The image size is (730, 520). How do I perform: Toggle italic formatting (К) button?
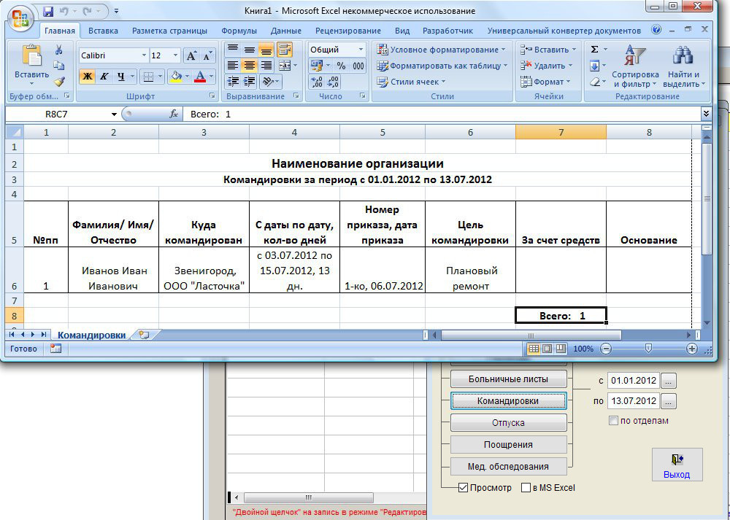pos(104,77)
